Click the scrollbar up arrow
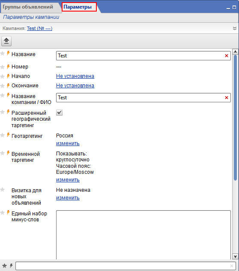Viewport: 239px width, 271px height. tap(235, 52)
